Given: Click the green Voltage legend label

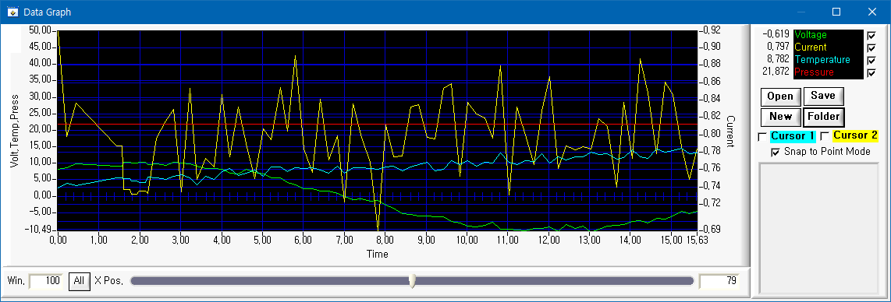Looking at the screenshot, I should [811, 35].
